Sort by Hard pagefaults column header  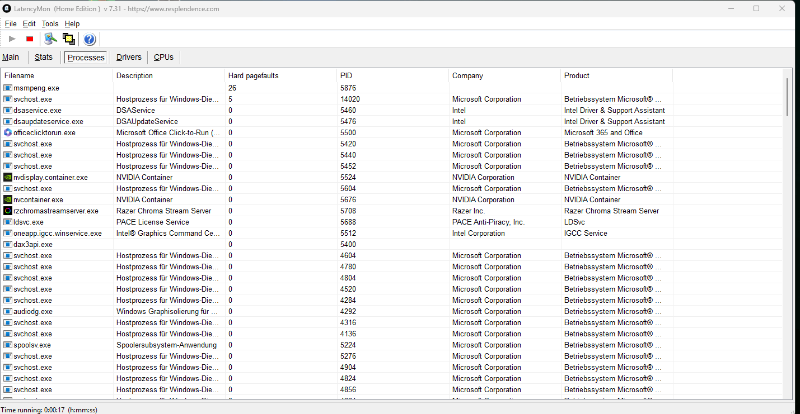[281, 75]
